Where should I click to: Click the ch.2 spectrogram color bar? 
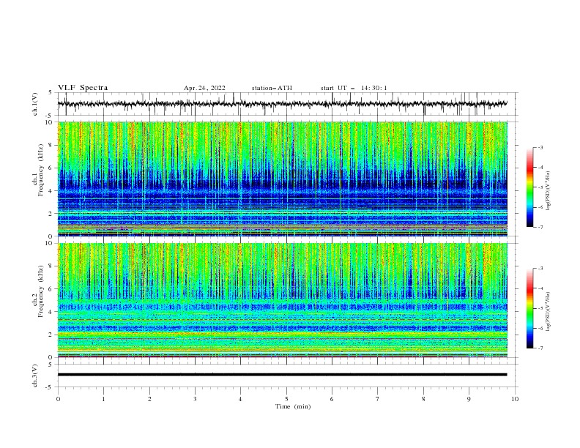pyautogui.click(x=529, y=308)
